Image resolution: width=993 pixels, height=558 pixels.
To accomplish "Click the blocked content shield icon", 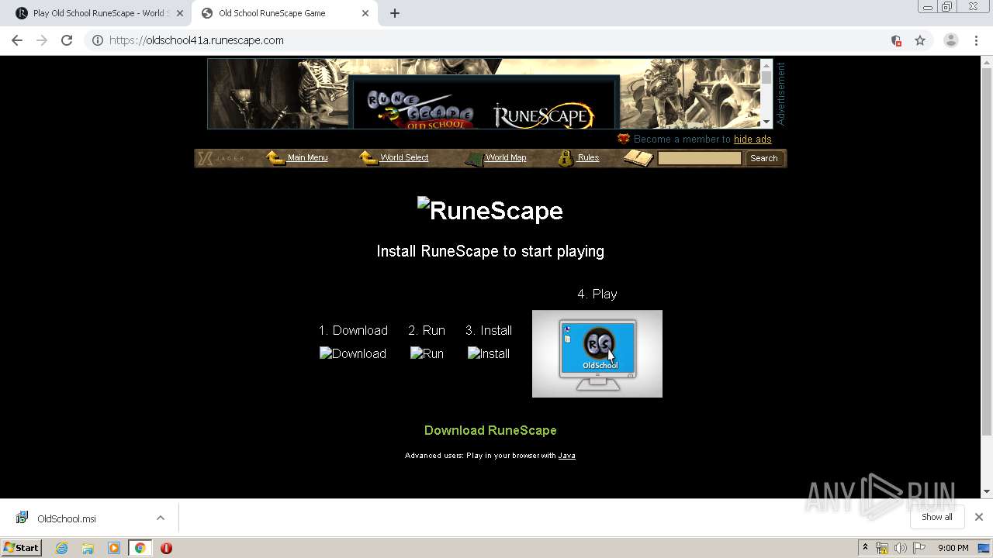I will (x=896, y=40).
